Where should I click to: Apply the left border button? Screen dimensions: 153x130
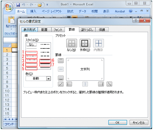(x=69, y=84)
